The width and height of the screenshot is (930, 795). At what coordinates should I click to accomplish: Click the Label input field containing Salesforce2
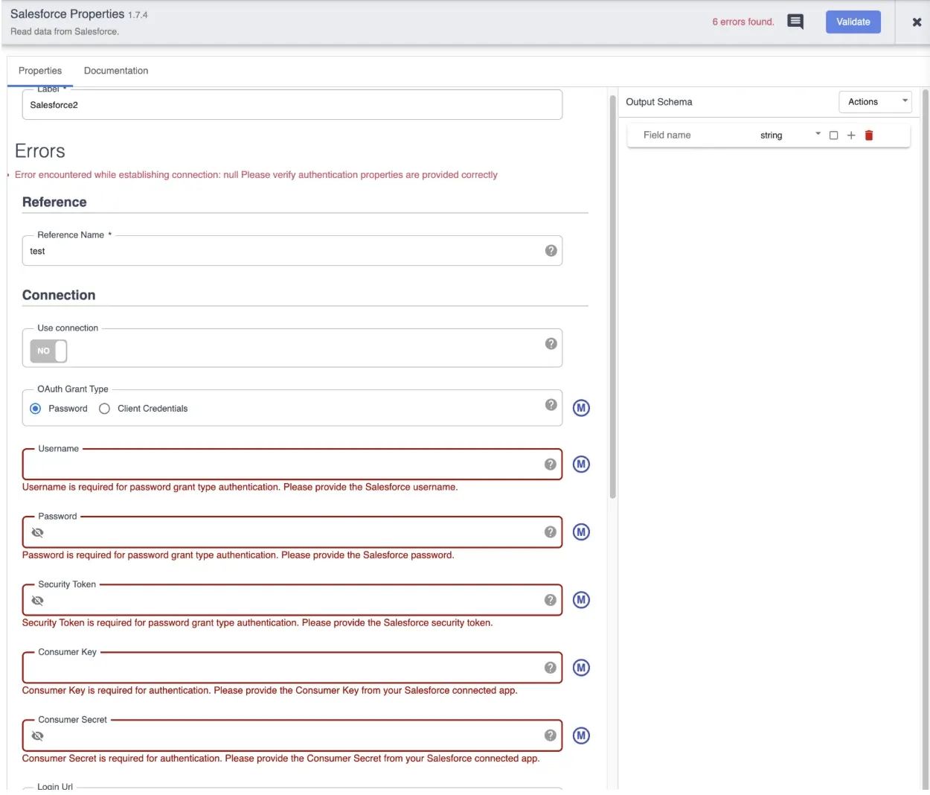[x=292, y=105]
